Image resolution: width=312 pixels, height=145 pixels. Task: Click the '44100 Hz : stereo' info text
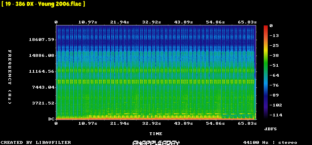click(x=270, y=143)
